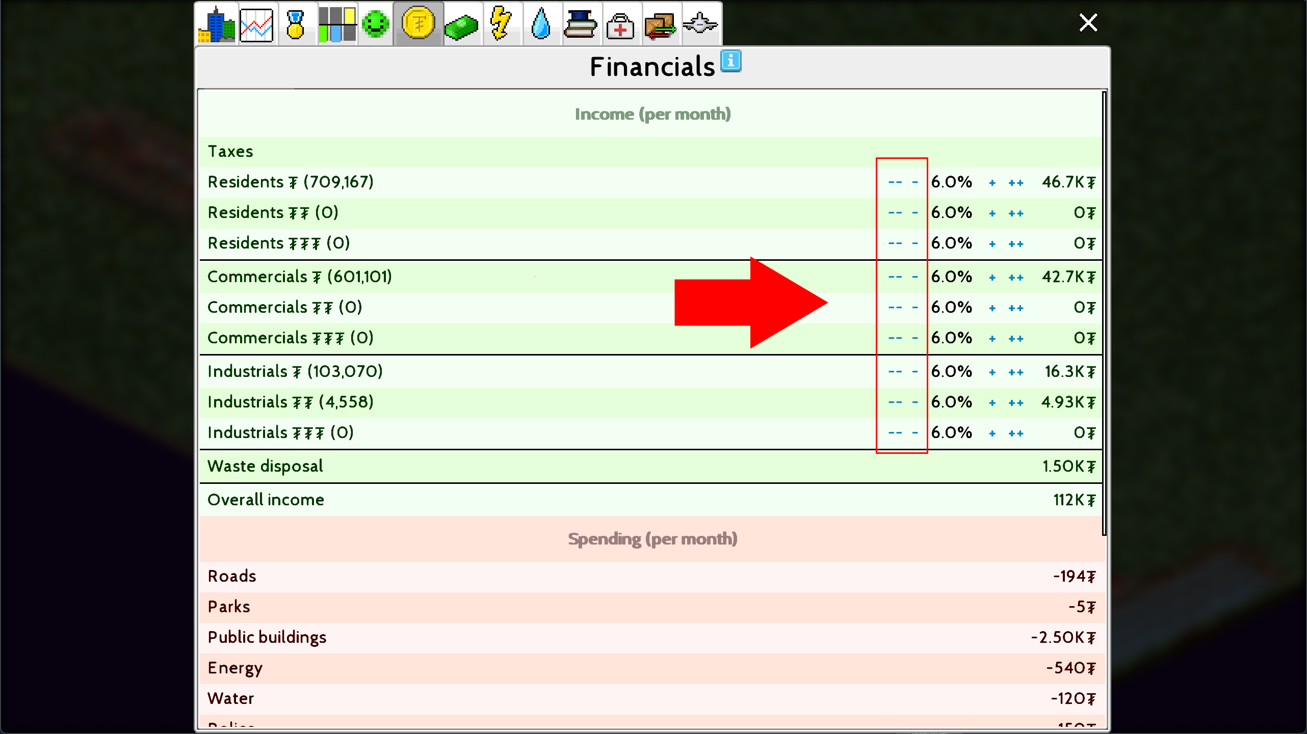Open the gold medal rating tab

tap(296, 24)
